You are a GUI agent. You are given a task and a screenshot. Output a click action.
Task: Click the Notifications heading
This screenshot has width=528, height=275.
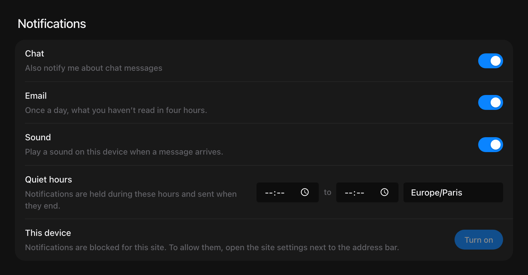(52, 24)
